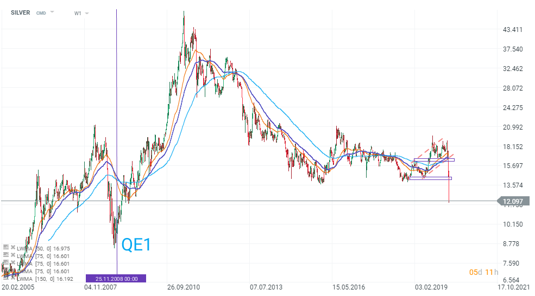Click the 37.540 price axis label
535x296 pixels.
tap(513, 49)
